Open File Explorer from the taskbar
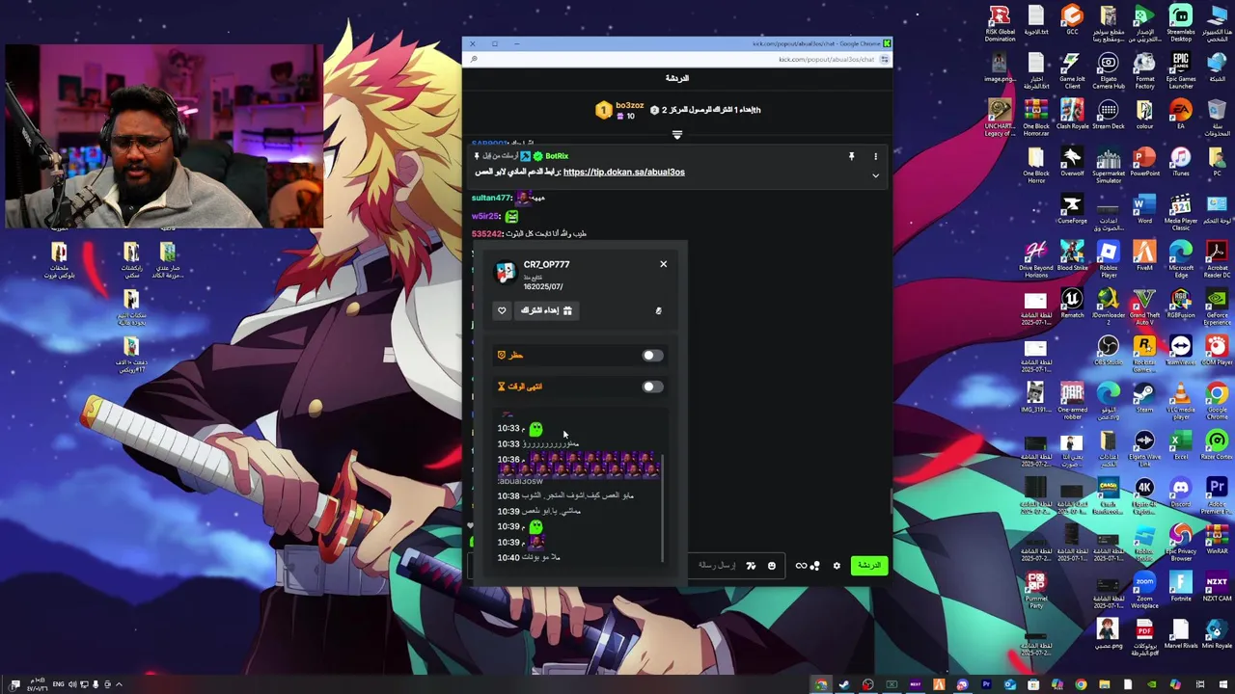Image resolution: width=1235 pixels, height=694 pixels. 1104,684
